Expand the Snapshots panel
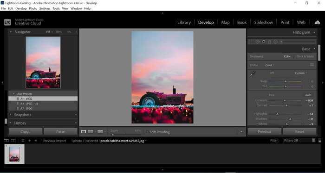Image resolution: width=325 pixels, height=173 pixels. (x=11, y=115)
